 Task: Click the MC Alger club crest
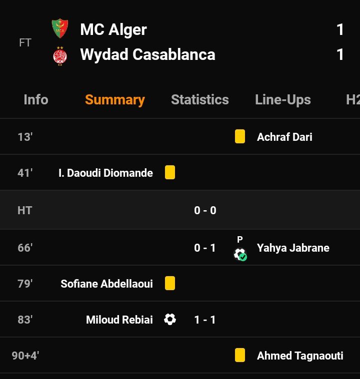pos(60,29)
